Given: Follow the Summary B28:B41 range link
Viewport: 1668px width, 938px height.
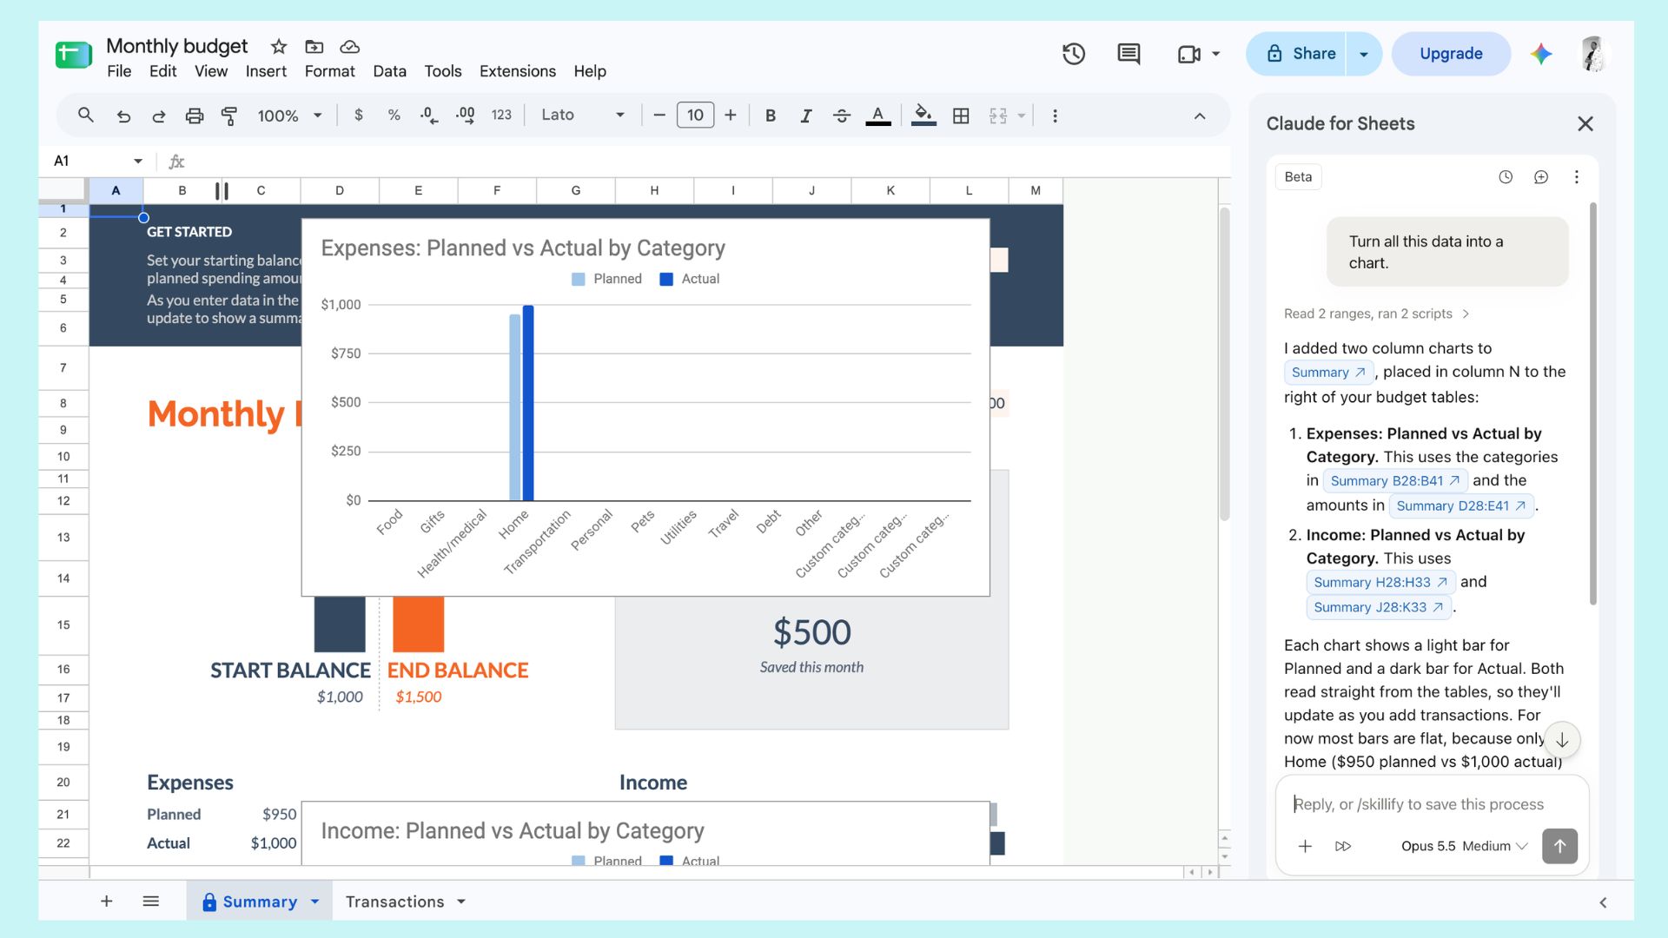Looking at the screenshot, I should [1394, 480].
